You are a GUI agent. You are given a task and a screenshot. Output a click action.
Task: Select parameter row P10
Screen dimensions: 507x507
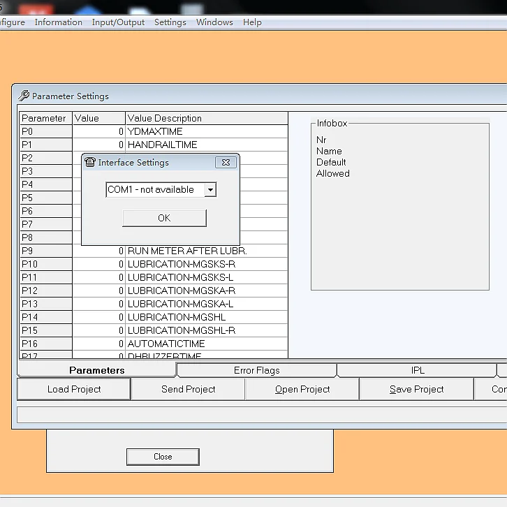(x=45, y=264)
